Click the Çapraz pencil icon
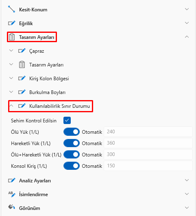This screenshot has height=216, width=196. click(22, 51)
